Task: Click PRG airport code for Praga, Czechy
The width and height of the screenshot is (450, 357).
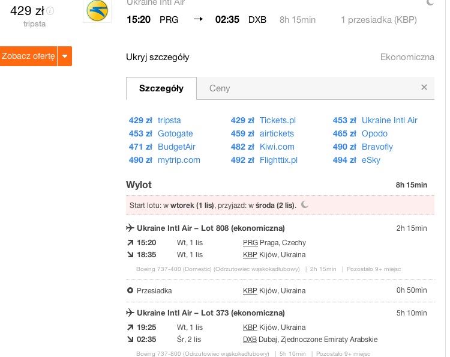Action: (x=250, y=243)
